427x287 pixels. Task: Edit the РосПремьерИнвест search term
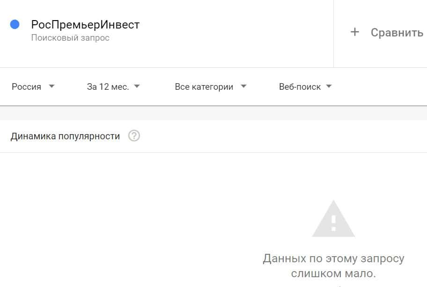85,24
